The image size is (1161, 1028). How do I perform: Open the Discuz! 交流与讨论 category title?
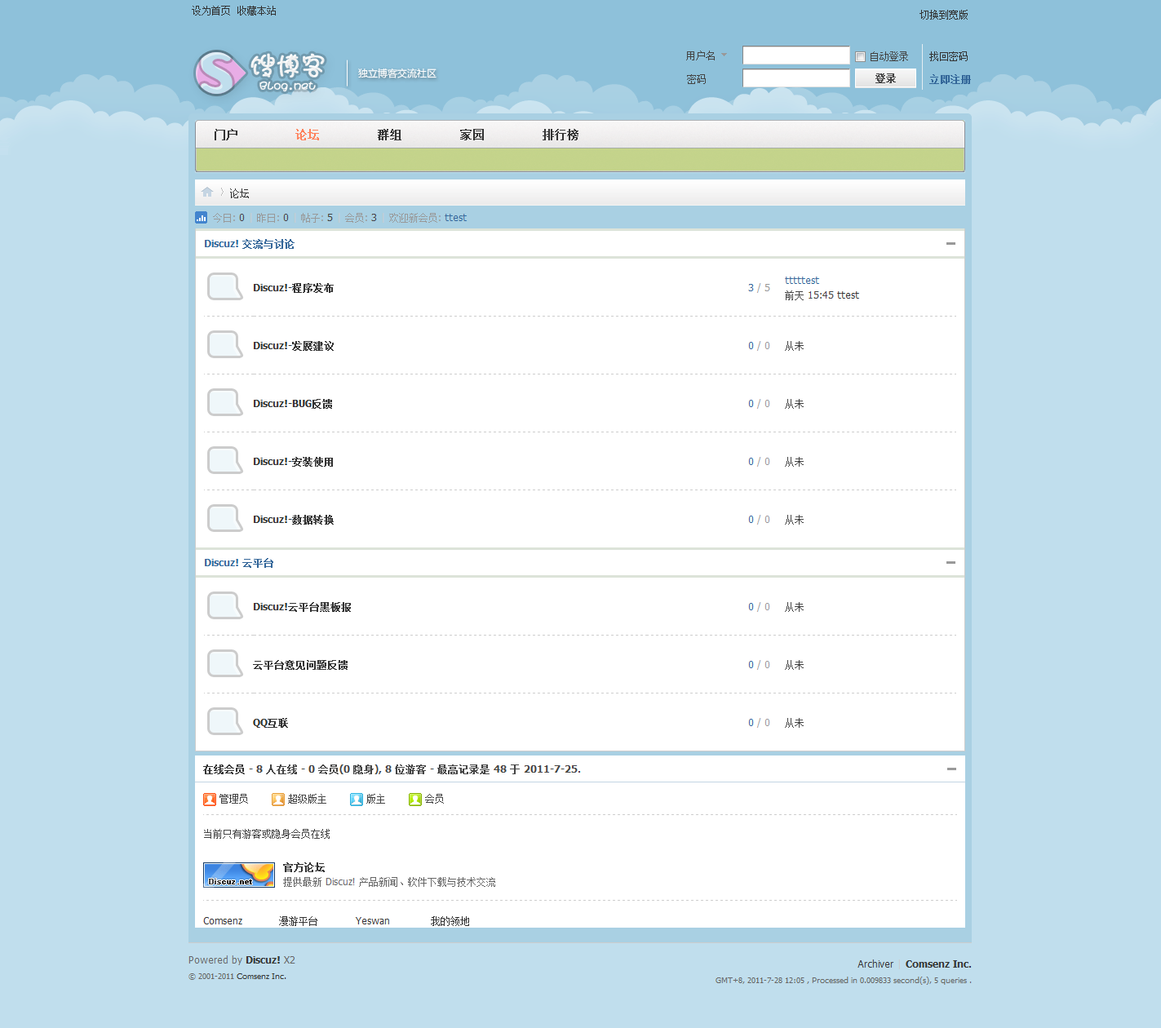point(249,244)
